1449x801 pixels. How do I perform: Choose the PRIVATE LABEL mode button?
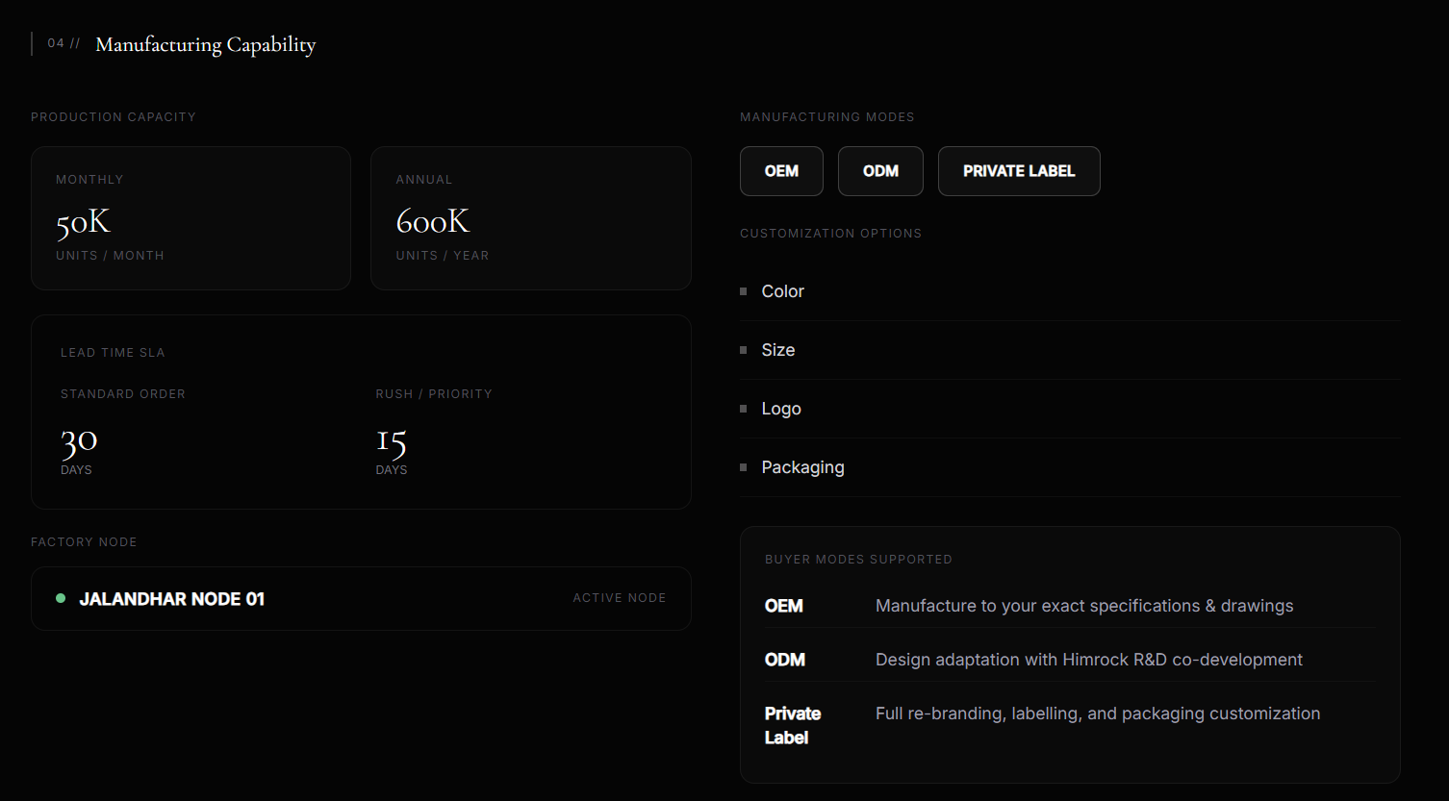click(1019, 171)
